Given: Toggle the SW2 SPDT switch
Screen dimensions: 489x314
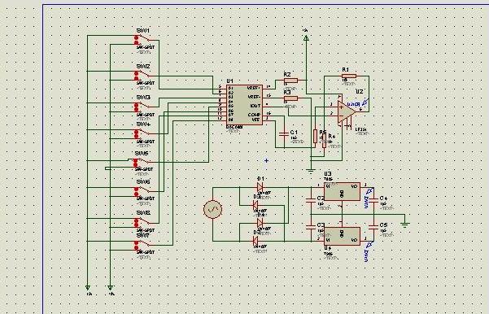Looking at the screenshot, I should [x=142, y=76].
